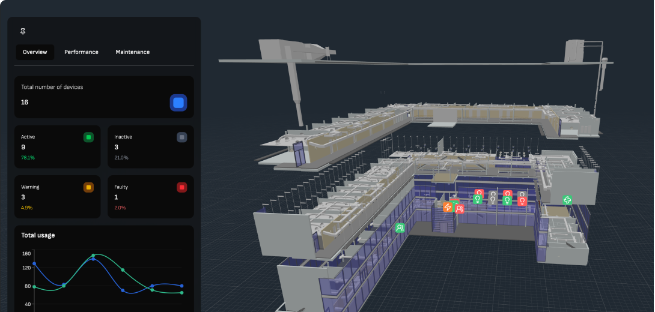Viewport: 655px width, 312px height.
Task: Select the green fan ventilation marker
Action: (x=567, y=200)
